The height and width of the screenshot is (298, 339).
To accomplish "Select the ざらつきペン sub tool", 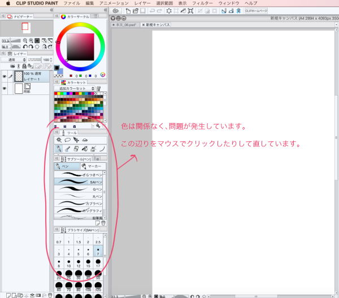I will coord(79,174).
